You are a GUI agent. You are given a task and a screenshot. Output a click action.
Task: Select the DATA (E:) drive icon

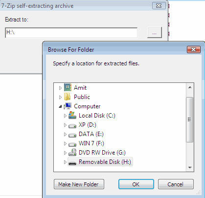(72, 135)
